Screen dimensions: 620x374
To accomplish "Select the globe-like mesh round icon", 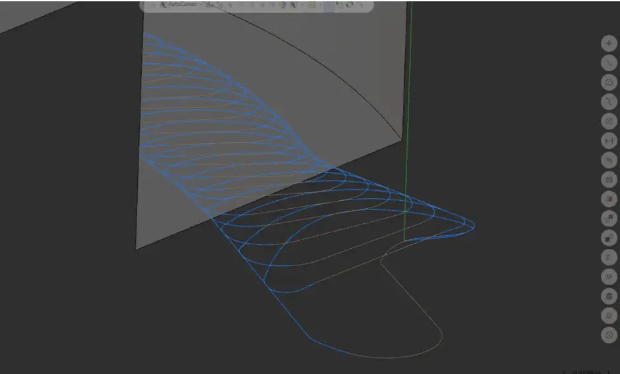I will pos(609,296).
